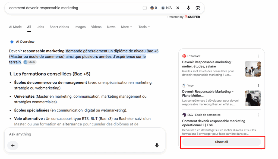
Task: Open Google Lens image search
Action: pyautogui.click(x=198, y=8)
